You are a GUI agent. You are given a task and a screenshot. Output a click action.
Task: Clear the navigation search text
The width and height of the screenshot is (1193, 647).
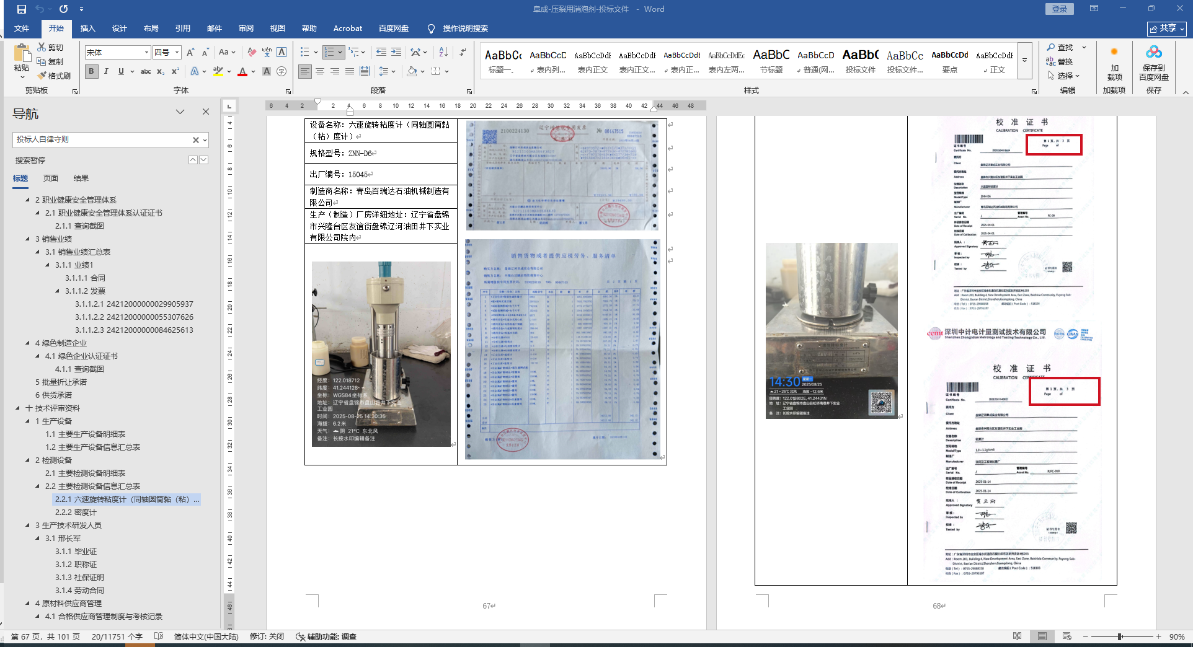pyautogui.click(x=196, y=140)
